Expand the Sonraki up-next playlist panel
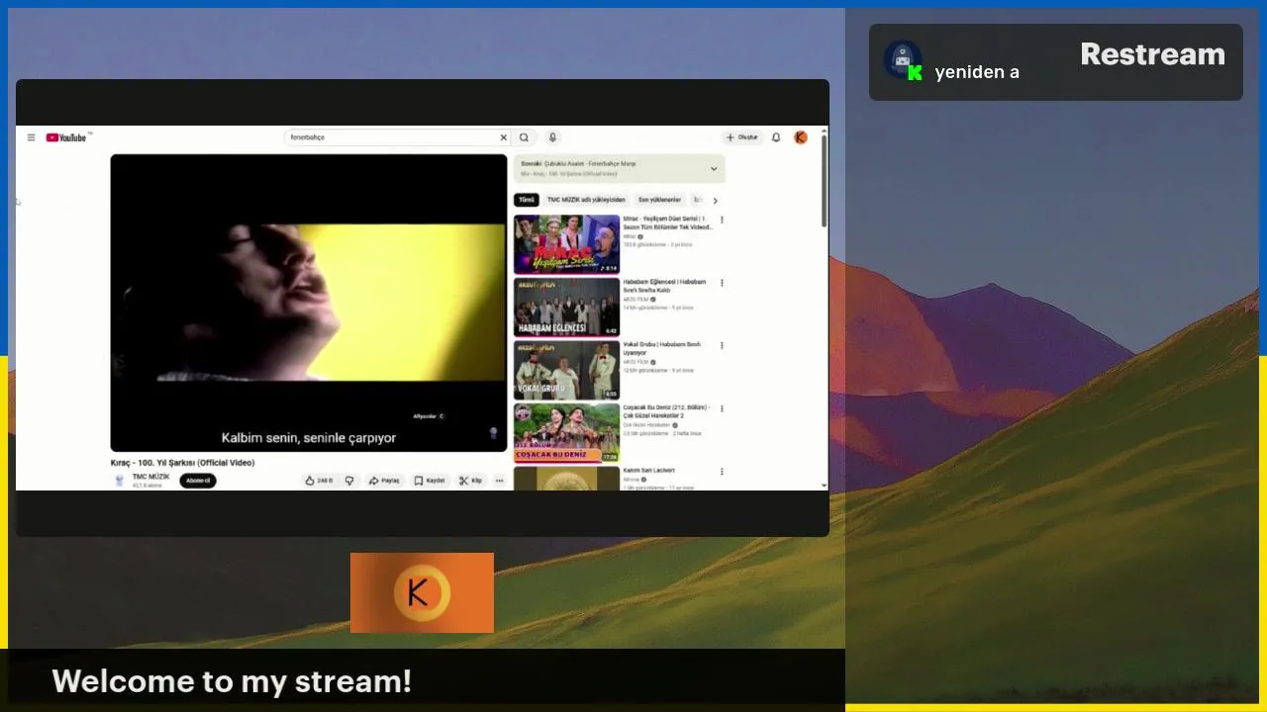This screenshot has width=1267, height=712. click(x=619, y=168)
